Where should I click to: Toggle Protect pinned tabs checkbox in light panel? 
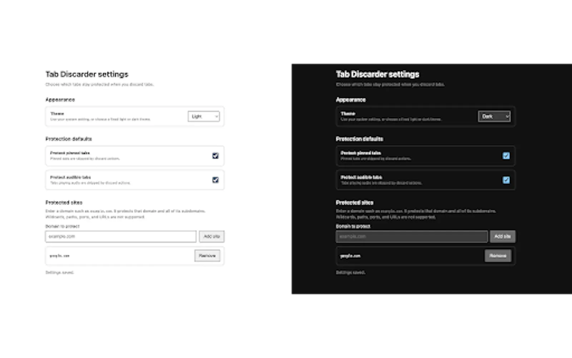click(215, 156)
